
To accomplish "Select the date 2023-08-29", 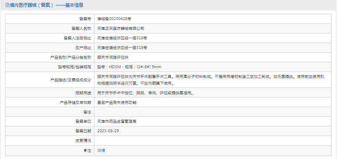I will pos(108,131).
